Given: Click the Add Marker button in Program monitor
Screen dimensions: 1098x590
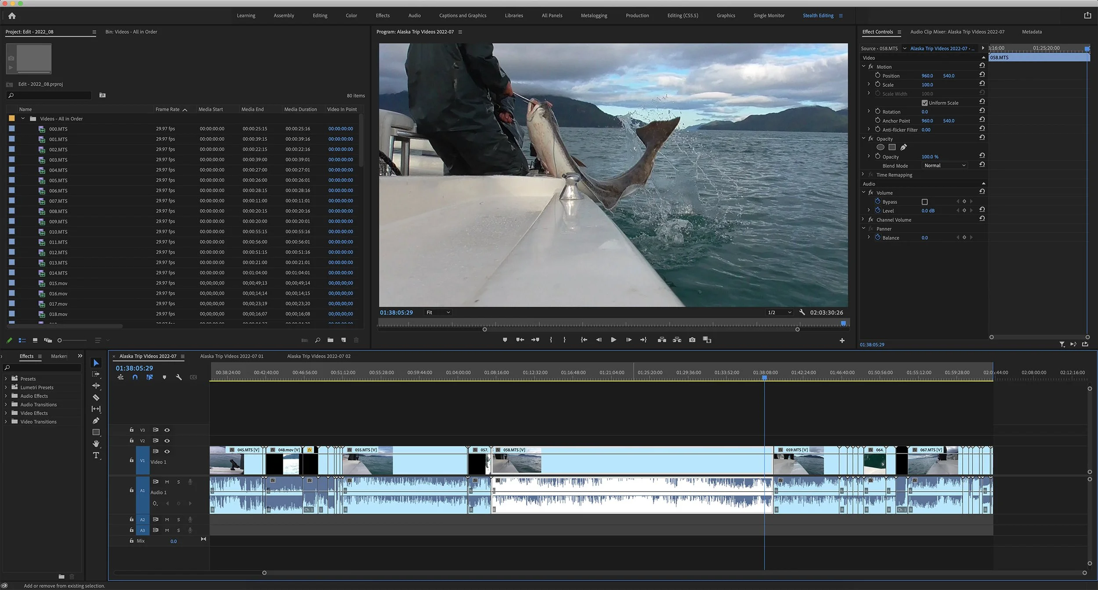Looking at the screenshot, I should (505, 340).
